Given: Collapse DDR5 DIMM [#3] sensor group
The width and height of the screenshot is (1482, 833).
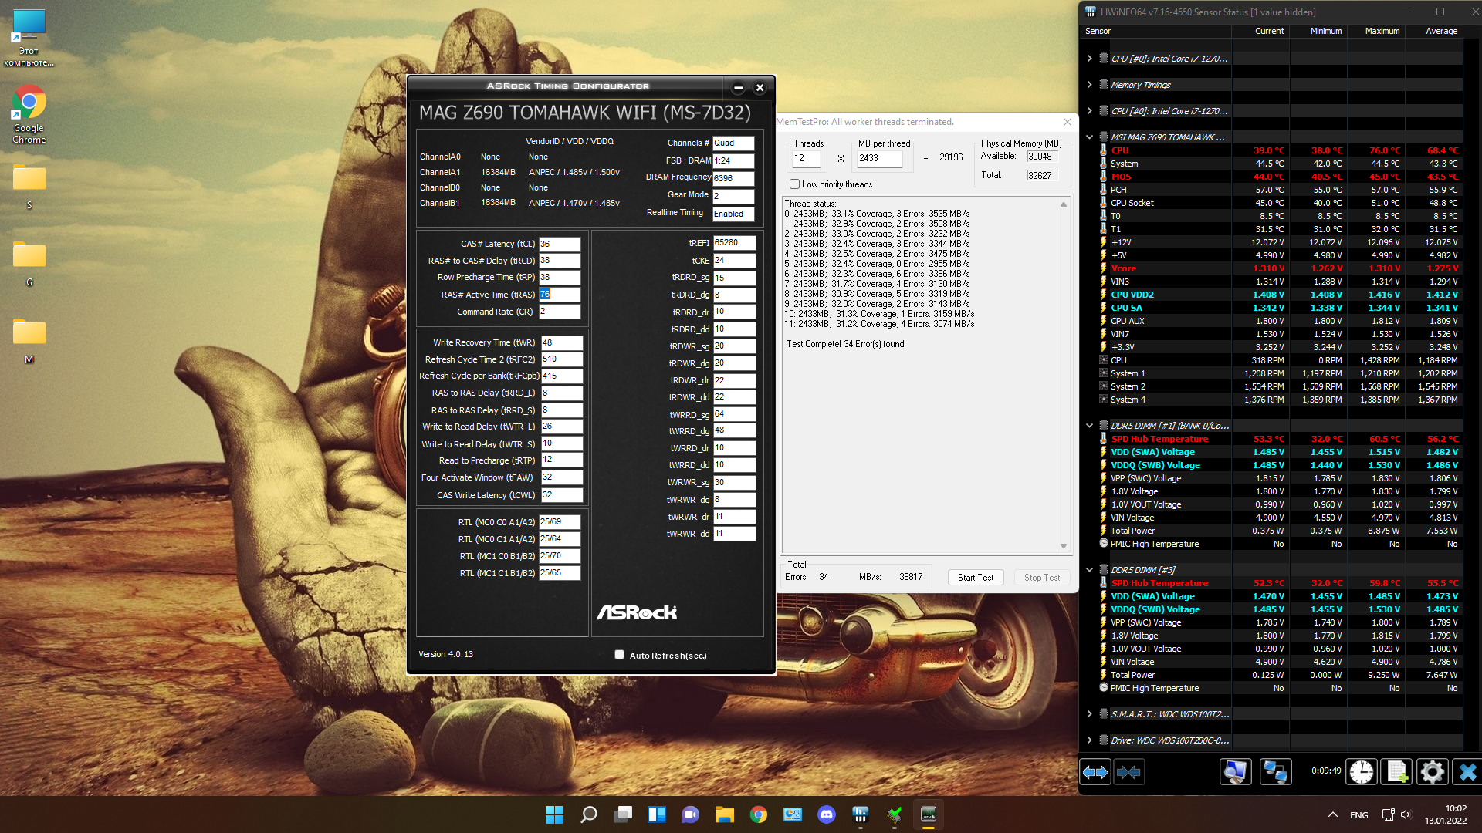Looking at the screenshot, I should [x=1089, y=570].
